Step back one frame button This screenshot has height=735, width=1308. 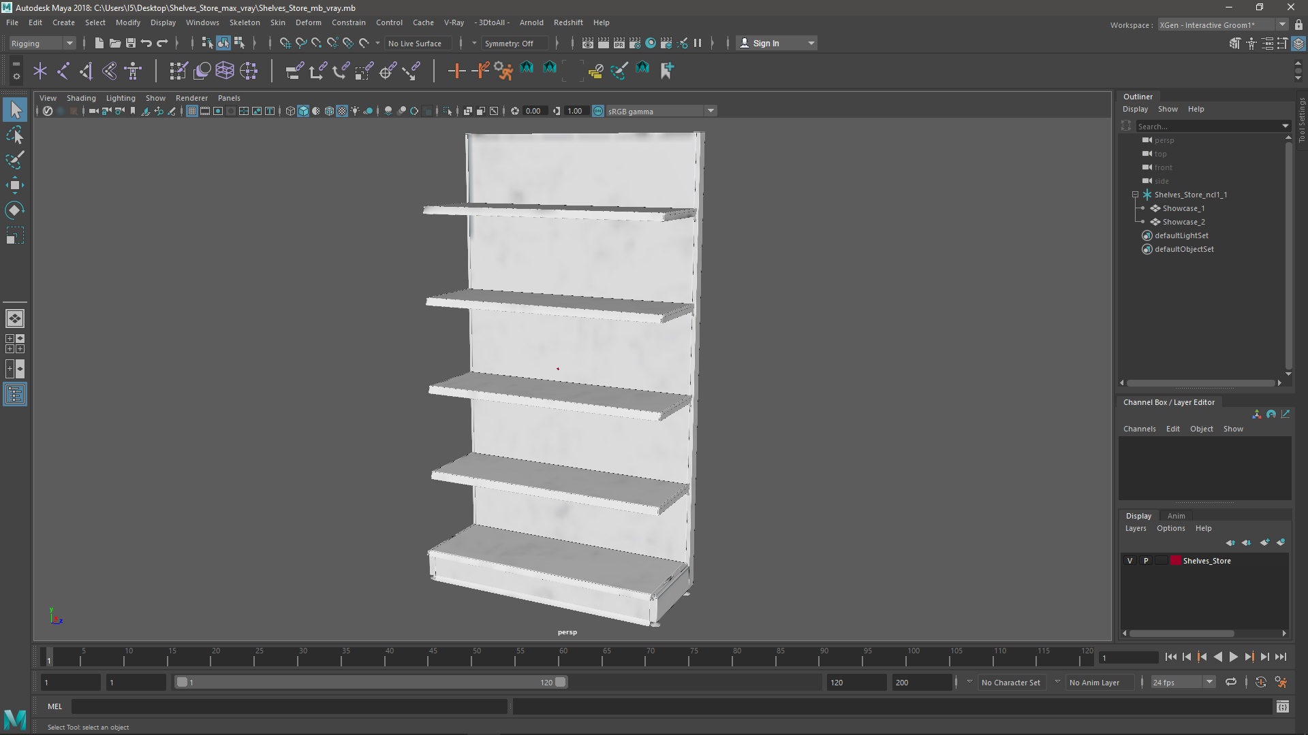point(1187,657)
